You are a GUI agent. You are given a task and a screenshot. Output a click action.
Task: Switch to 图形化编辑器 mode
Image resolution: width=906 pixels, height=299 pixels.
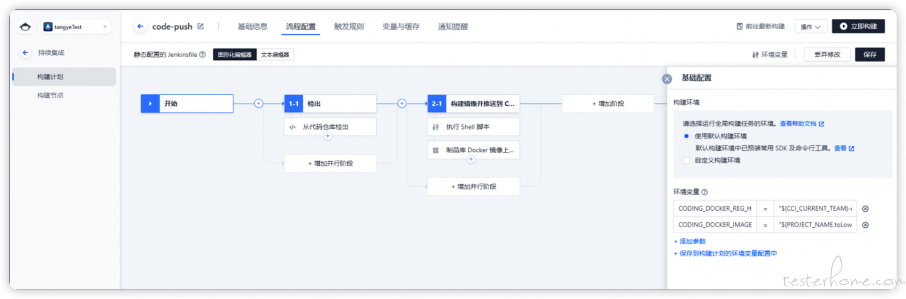(x=235, y=55)
